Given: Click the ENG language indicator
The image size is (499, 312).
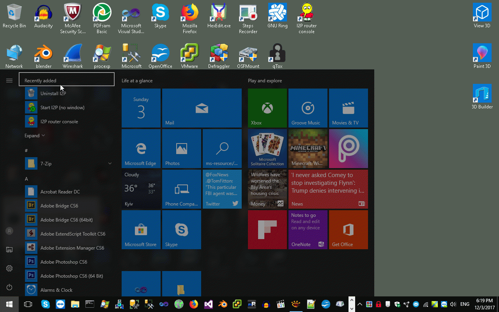Looking at the screenshot, I should (465, 304).
